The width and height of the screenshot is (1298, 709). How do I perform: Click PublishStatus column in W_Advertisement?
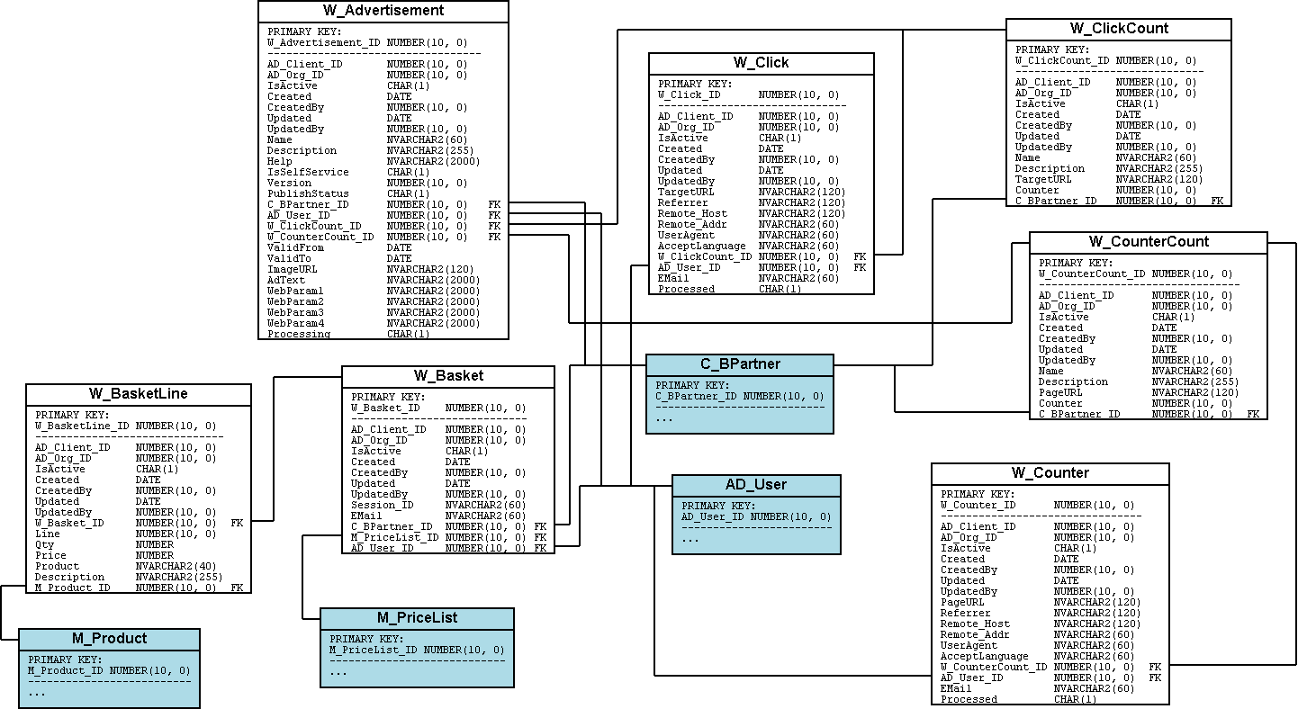(x=307, y=193)
